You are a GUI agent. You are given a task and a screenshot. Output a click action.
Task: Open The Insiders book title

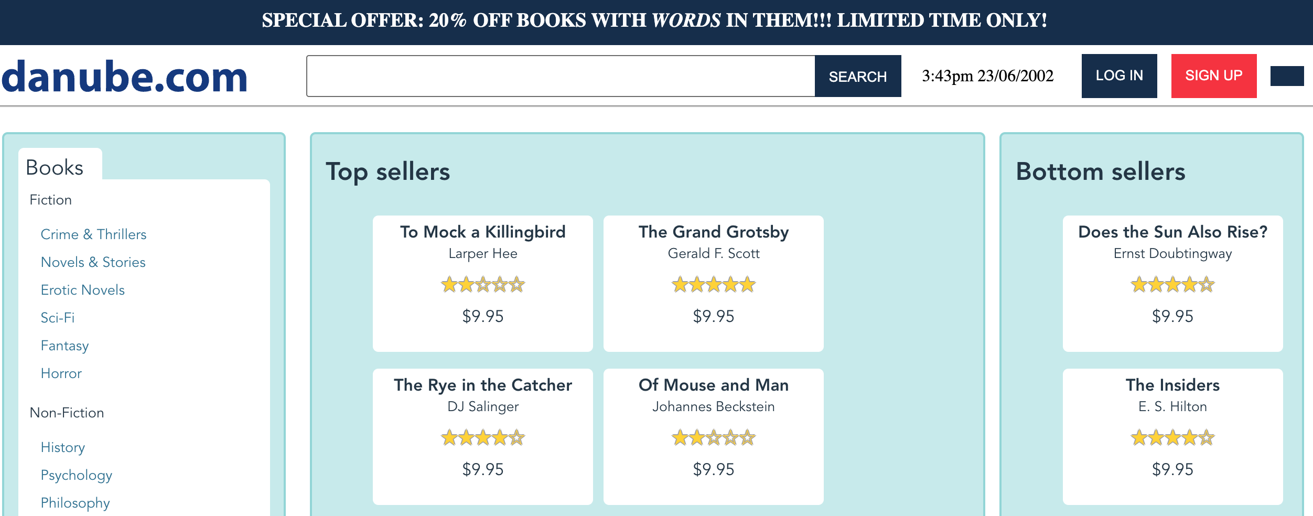point(1172,385)
